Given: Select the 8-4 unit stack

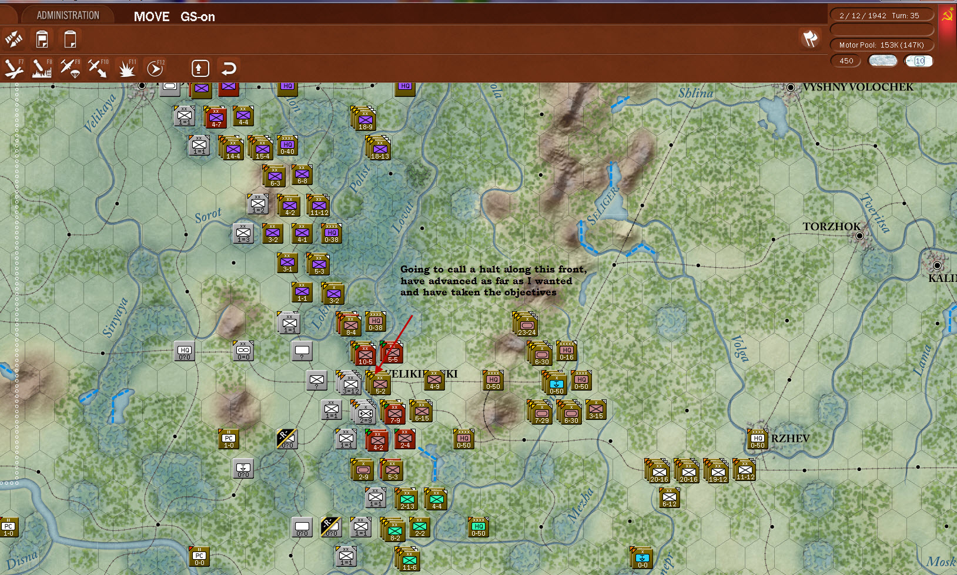Looking at the screenshot, I should click(x=349, y=324).
